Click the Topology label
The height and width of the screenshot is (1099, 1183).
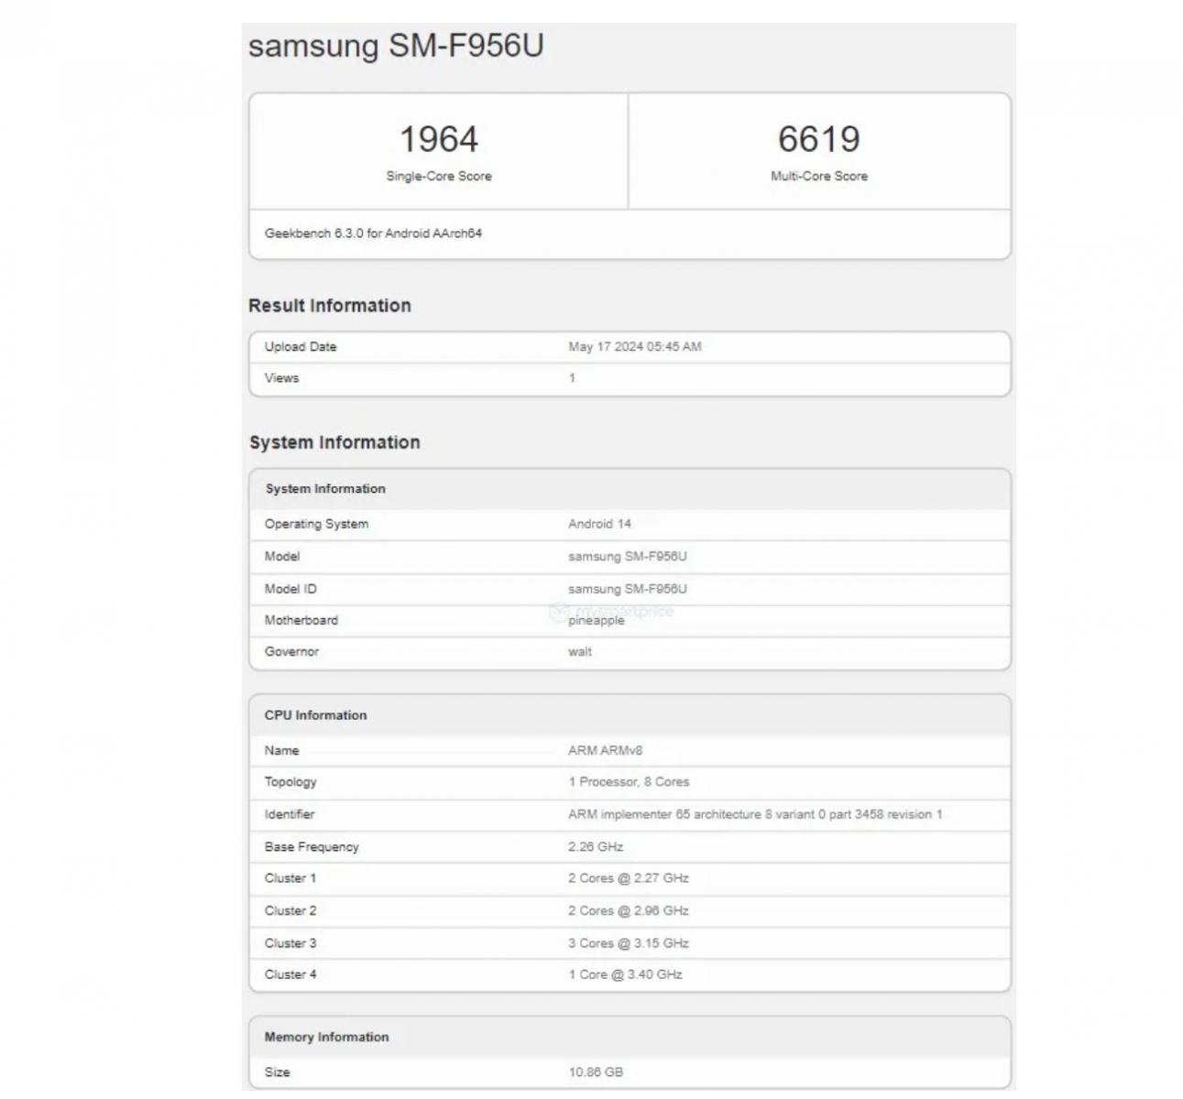click(290, 782)
